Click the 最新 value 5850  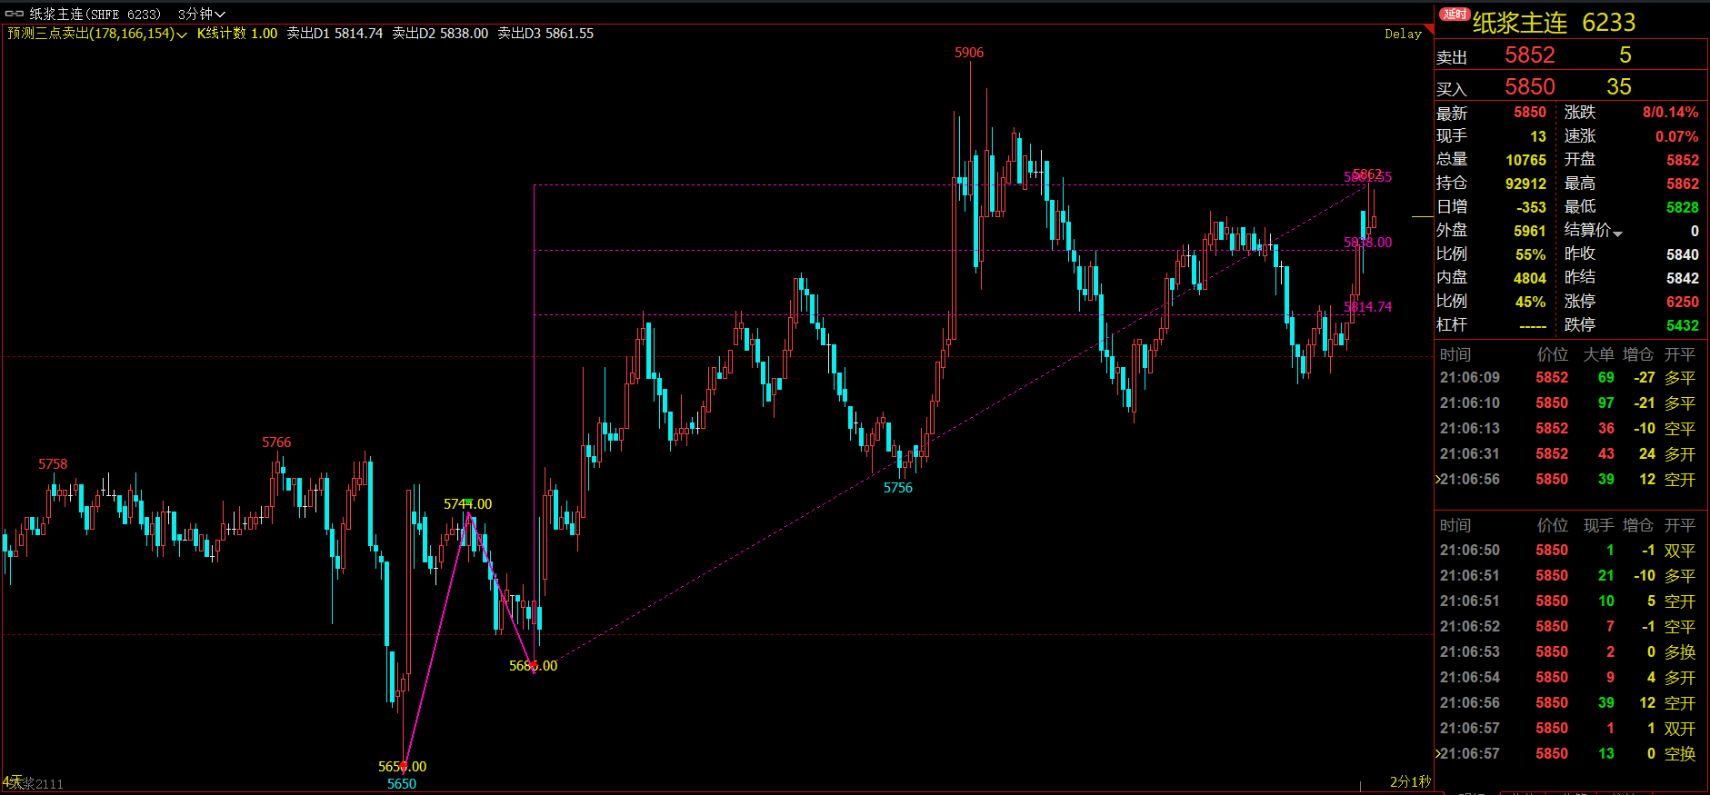point(1530,113)
